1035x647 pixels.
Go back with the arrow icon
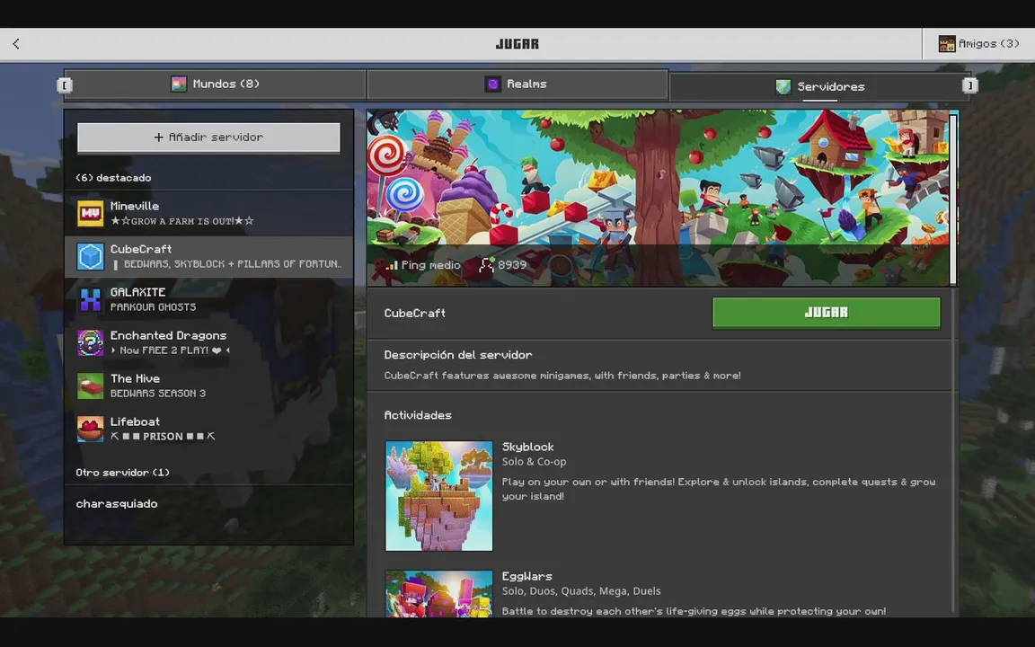pyautogui.click(x=16, y=43)
